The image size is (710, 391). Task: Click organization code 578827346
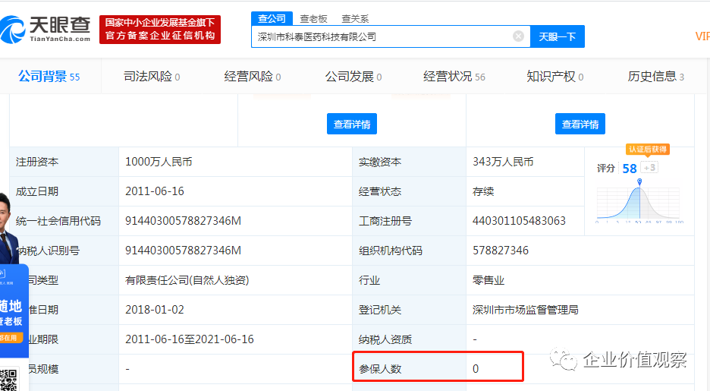click(x=501, y=250)
